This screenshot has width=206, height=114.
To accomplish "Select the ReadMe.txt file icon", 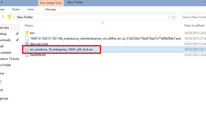I will pyautogui.click(x=27, y=55).
